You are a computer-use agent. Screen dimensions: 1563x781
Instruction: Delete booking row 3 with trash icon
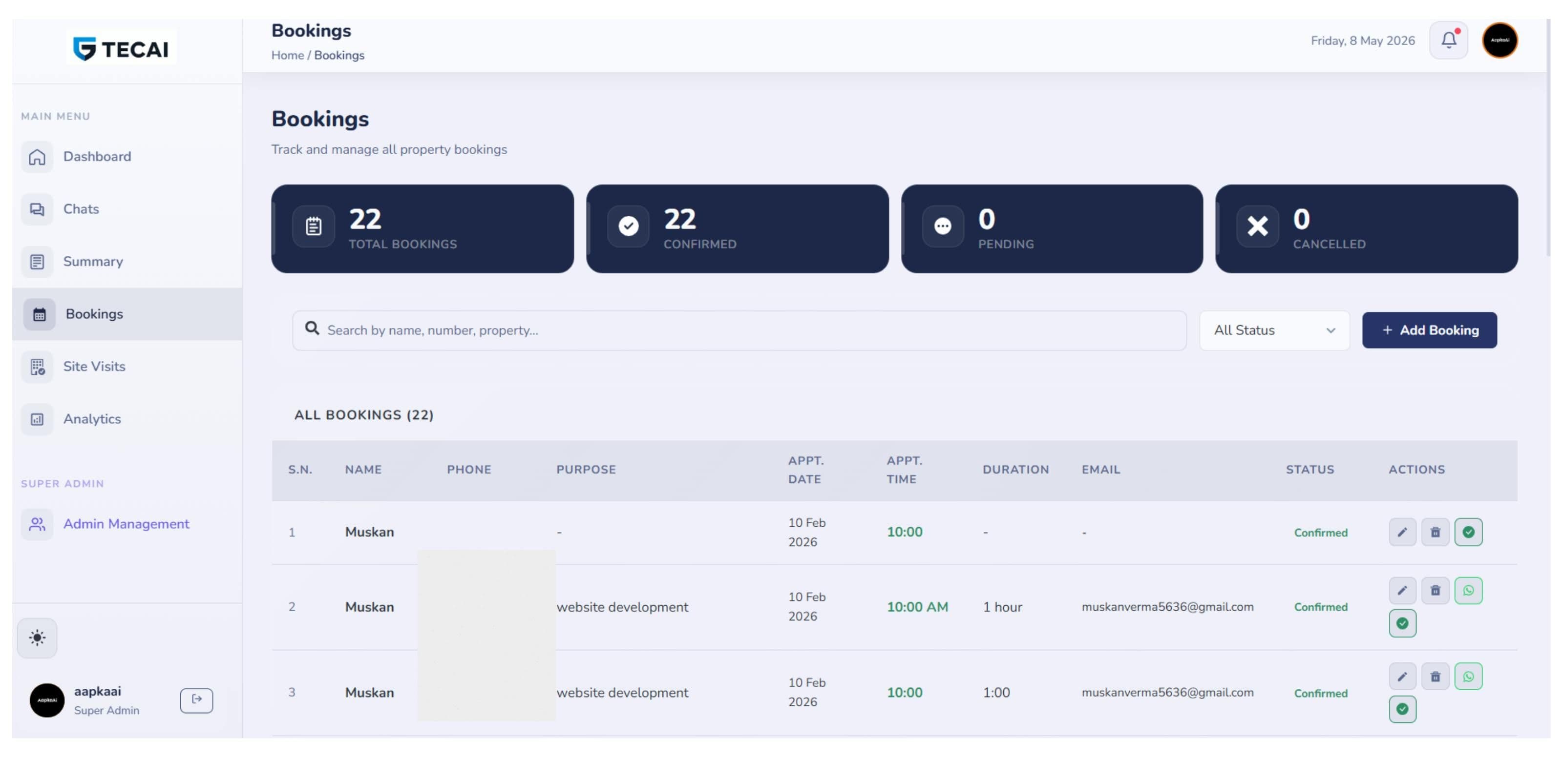(1435, 677)
